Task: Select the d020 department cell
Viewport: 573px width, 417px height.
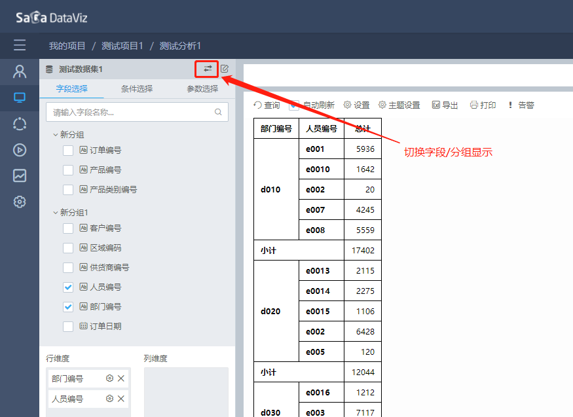Action: pyautogui.click(x=276, y=311)
